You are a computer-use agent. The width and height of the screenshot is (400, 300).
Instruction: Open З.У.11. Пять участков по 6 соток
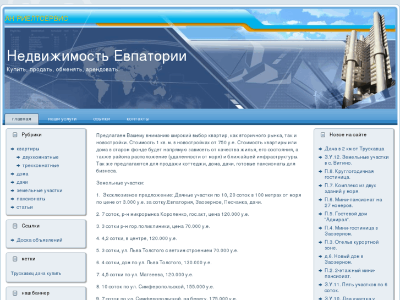[x=356, y=287]
